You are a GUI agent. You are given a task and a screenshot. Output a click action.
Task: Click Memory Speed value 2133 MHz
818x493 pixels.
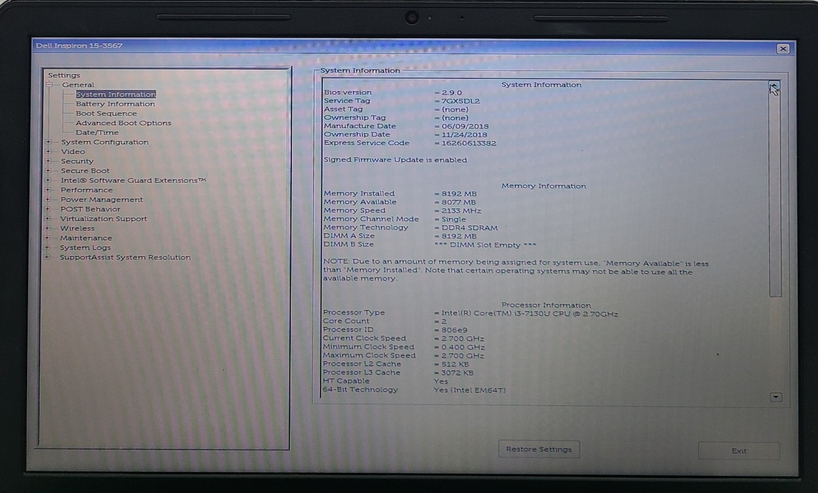pos(461,211)
